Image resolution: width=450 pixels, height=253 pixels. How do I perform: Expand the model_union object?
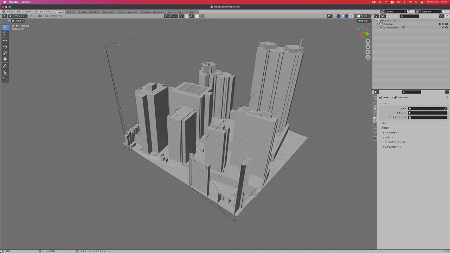(381, 27)
